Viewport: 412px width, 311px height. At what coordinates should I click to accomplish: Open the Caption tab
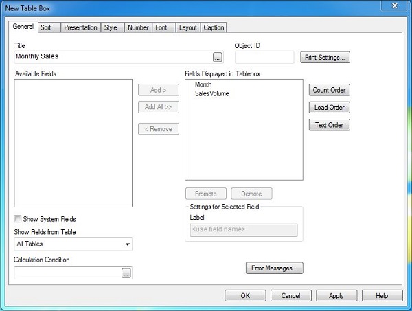214,27
